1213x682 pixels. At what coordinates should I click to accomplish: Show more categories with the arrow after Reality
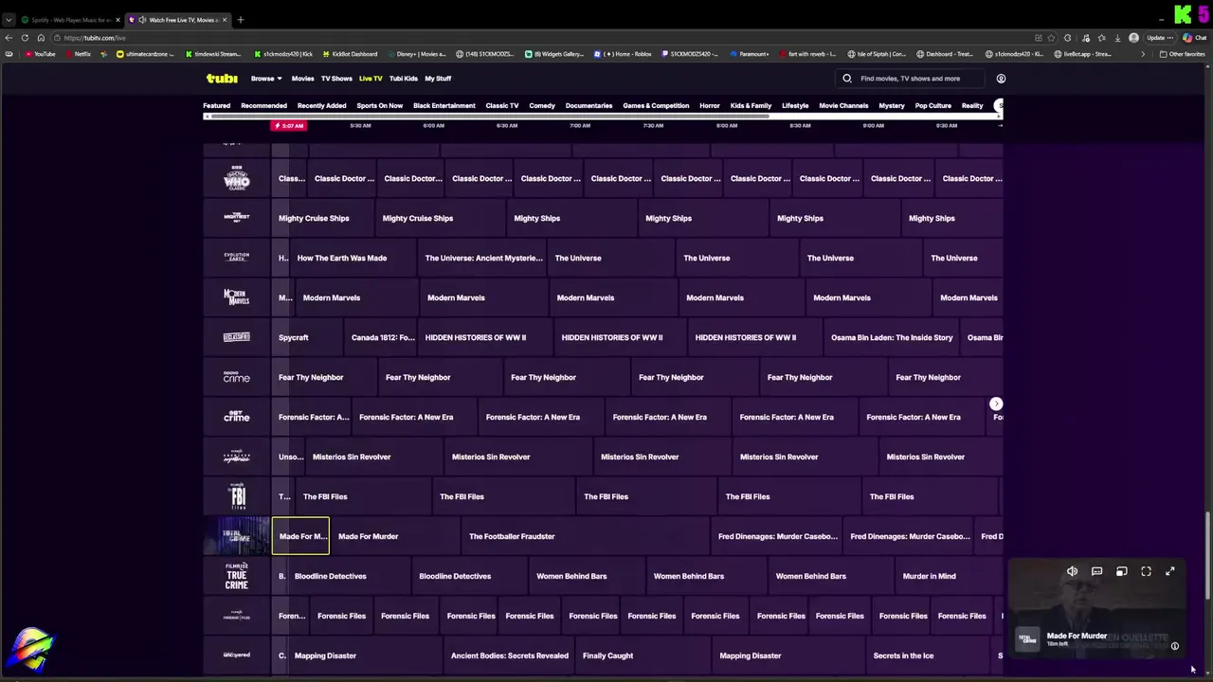pos(998,106)
